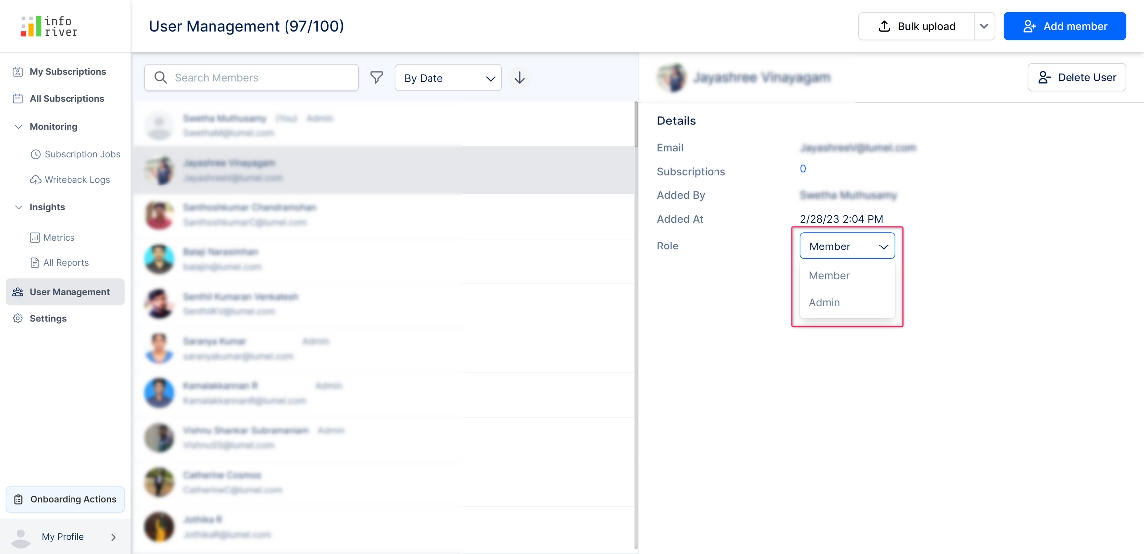Viewport: 1144px width, 554px height.
Task: Open Subscription Jobs from the sidebar
Action: (82, 154)
